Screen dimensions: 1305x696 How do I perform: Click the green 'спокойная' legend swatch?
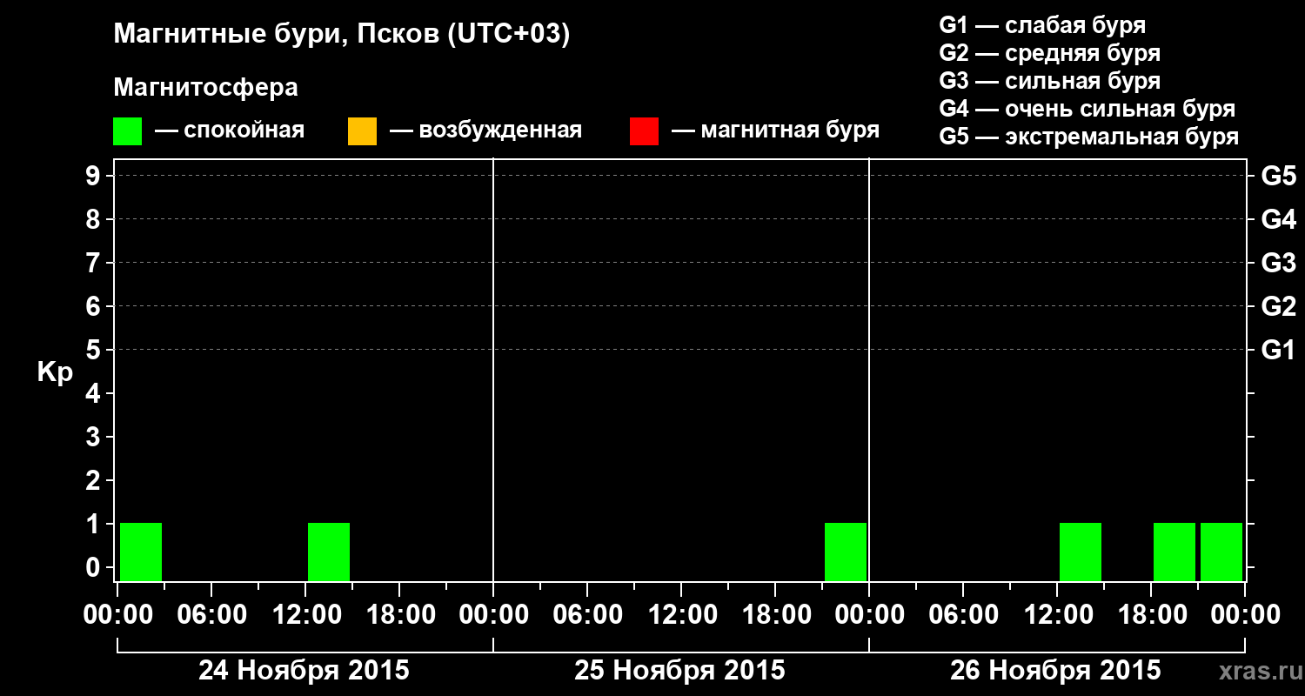tap(127, 131)
